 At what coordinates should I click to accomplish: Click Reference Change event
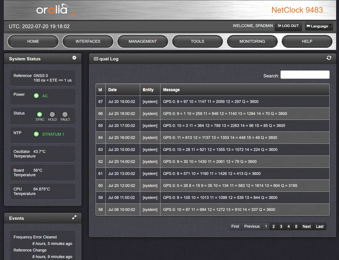(30, 250)
